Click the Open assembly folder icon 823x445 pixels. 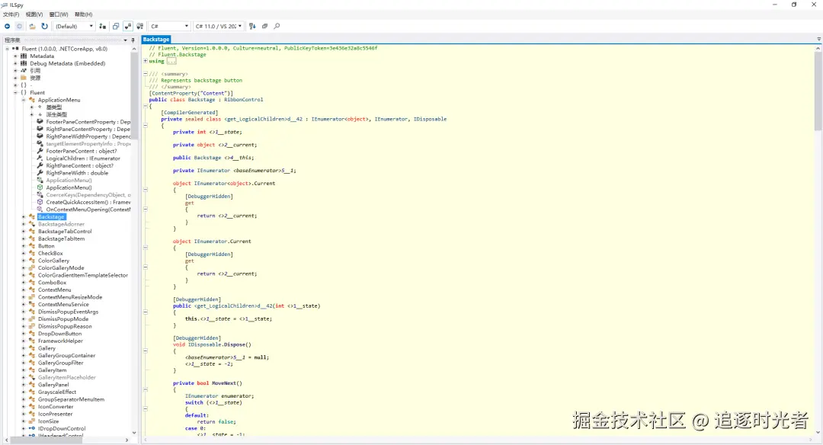pyautogui.click(x=32, y=26)
